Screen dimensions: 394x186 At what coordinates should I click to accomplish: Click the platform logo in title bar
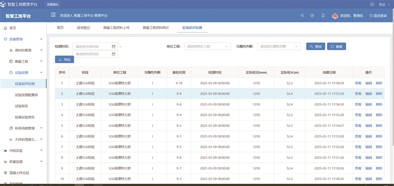pyautogui.click(x=3, y=4)
